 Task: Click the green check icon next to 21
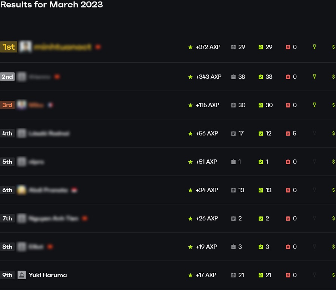click(261, 275)
